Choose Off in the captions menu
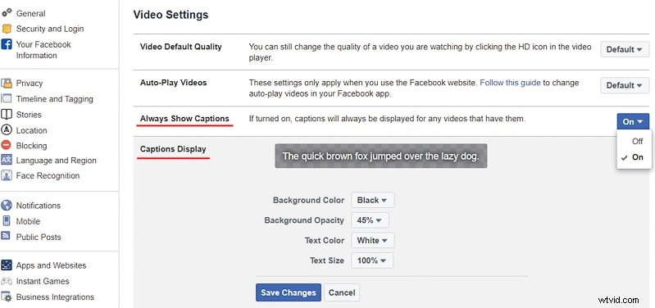Viewport: 655px width, 308px height. click(x=637, y=141)
